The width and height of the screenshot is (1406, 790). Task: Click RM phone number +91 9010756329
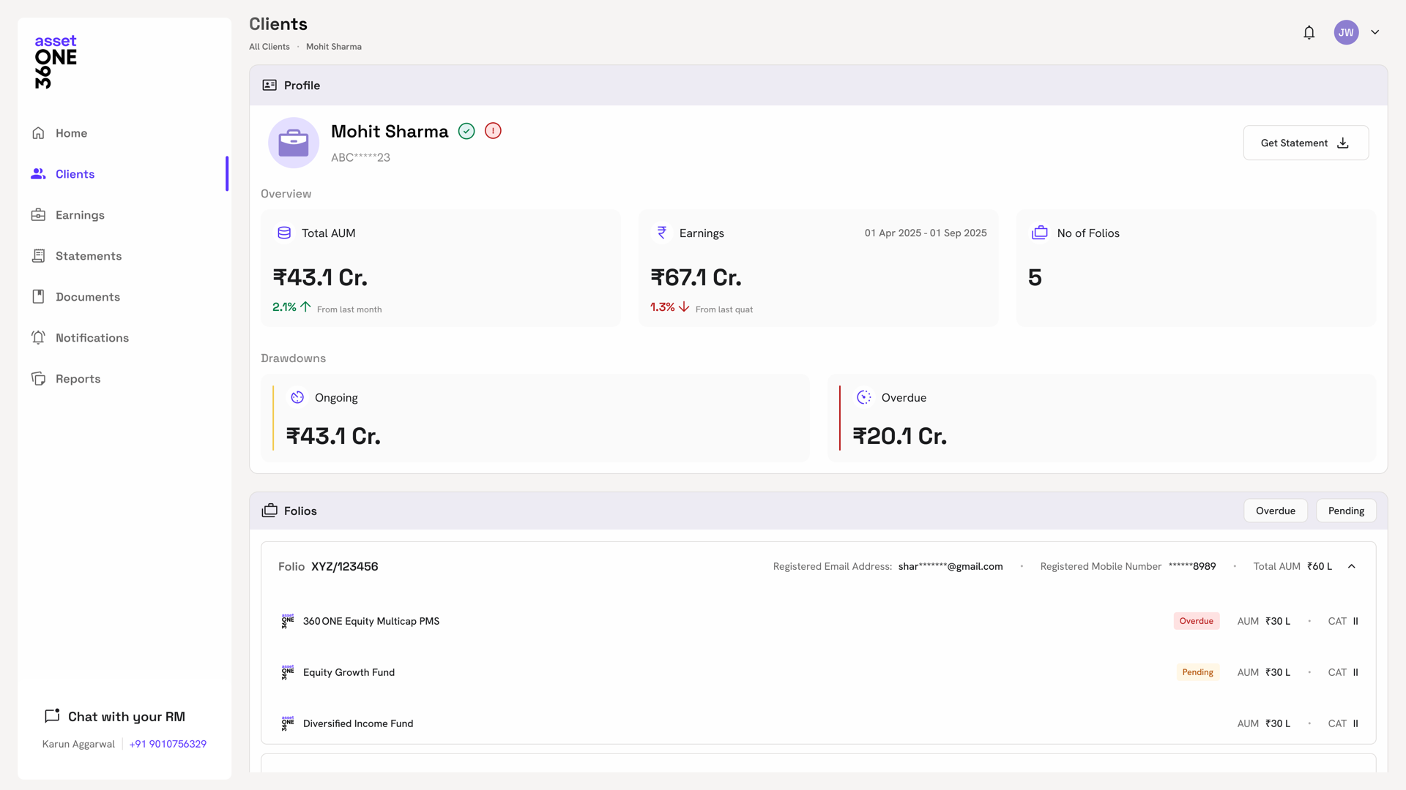(168, 744)
